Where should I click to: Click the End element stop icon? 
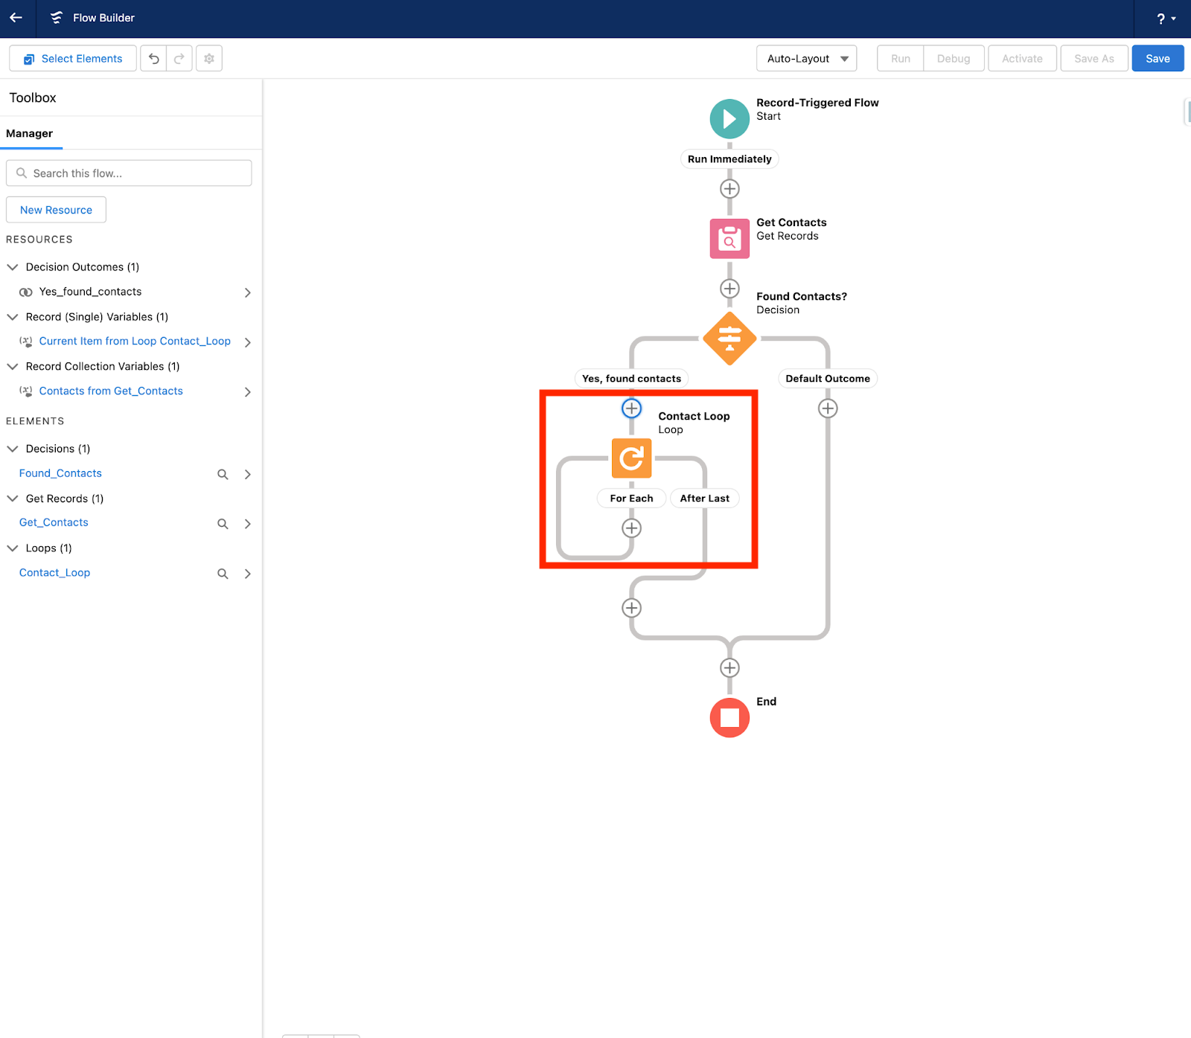pyautogui.click(x=729, y=717)
